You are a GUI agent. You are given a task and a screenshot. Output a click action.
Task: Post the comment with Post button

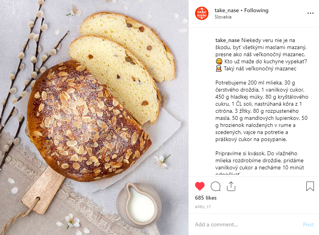[308, 224]
